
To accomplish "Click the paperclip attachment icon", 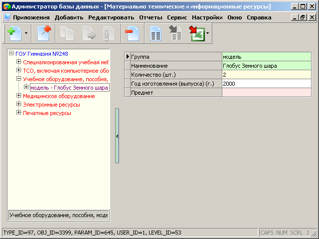I will tap(105, 35).
